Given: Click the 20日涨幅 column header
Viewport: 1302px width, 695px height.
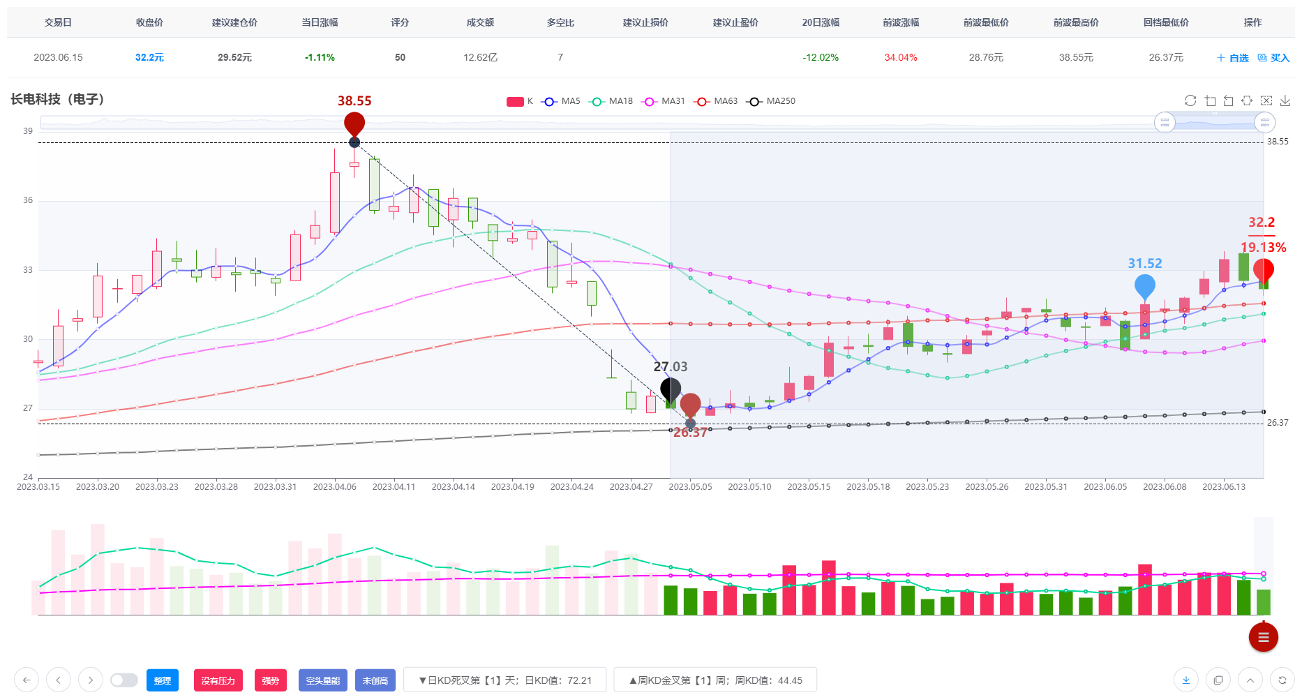Looking at the screenshot, I should click(821, 22).
